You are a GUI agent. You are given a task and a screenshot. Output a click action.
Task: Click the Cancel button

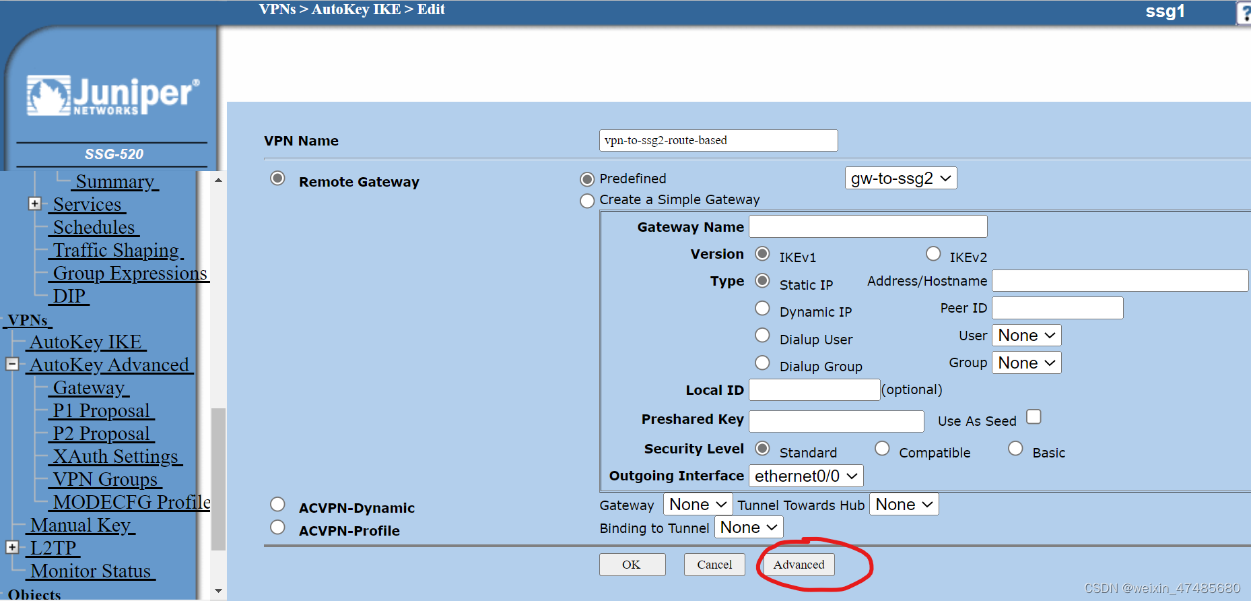(x=714, y=565)
